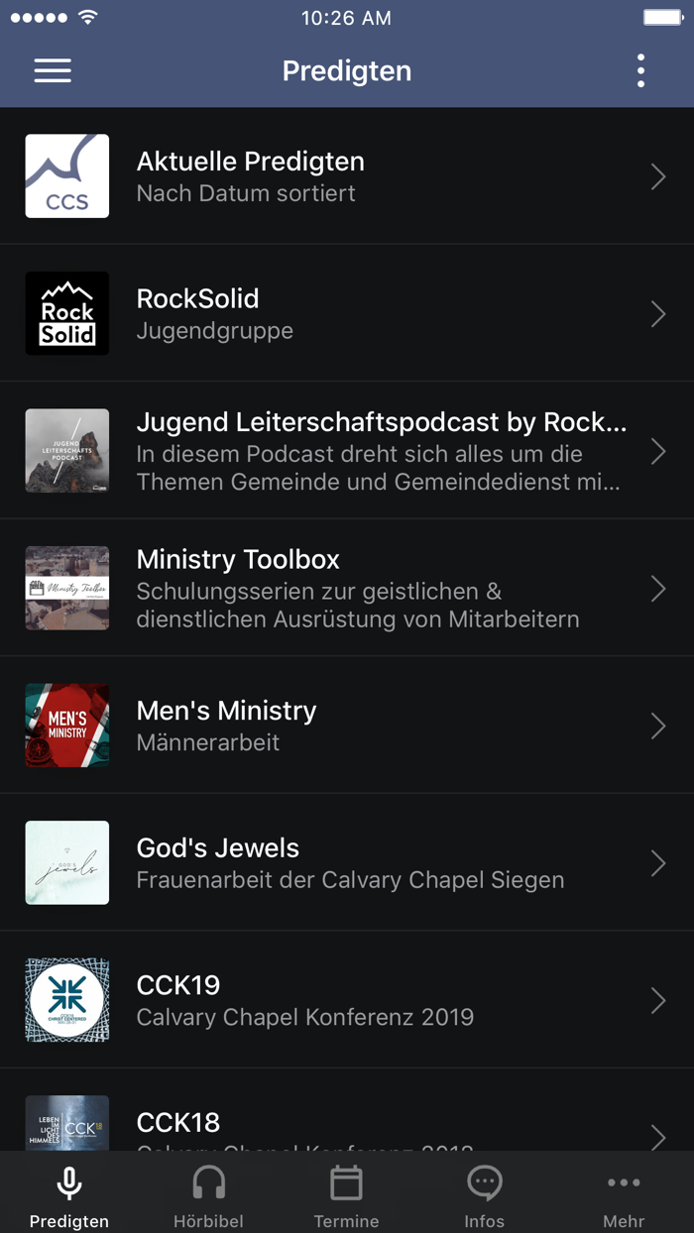Viewport: 694px width, 1233px height.
Task: Tap the Termine calendar icon
Action: 346,1181
